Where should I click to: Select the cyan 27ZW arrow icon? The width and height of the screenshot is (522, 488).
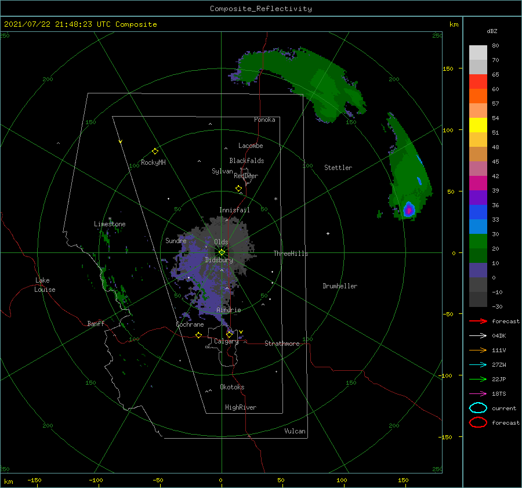pyautogui.click(x=478, y=365)
